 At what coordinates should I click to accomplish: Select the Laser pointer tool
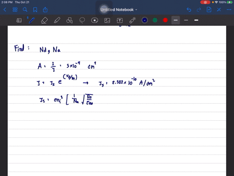click(133, 21)
